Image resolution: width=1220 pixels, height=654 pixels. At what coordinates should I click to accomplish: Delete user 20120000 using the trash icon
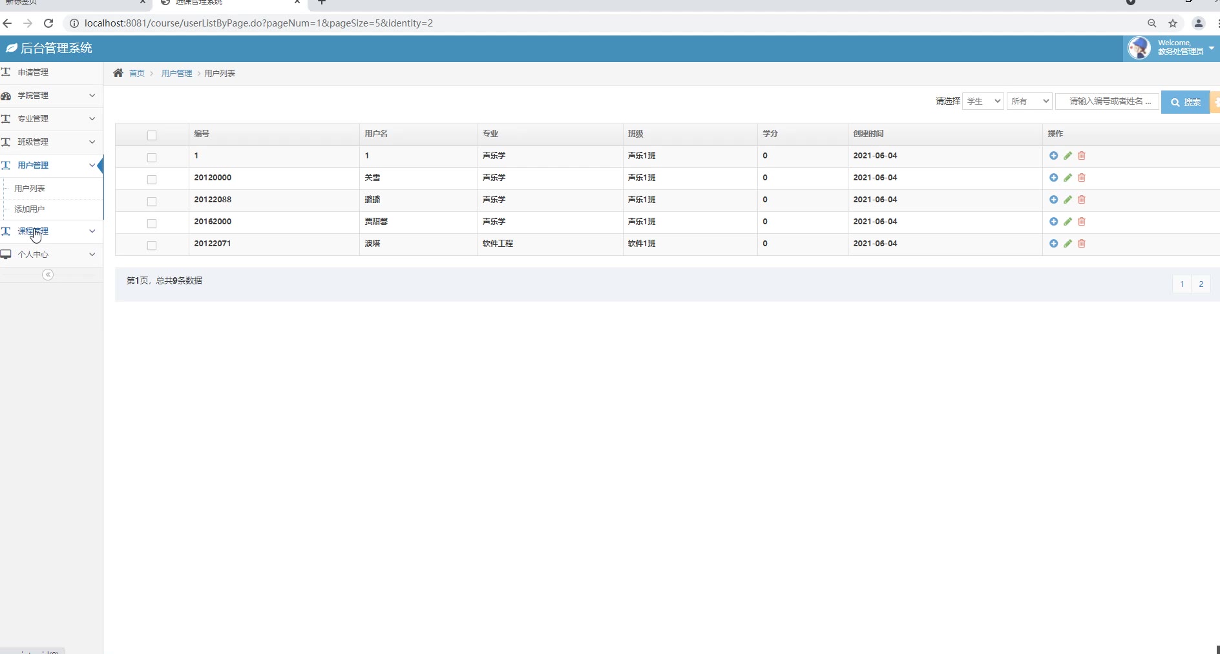point(1082,178)
